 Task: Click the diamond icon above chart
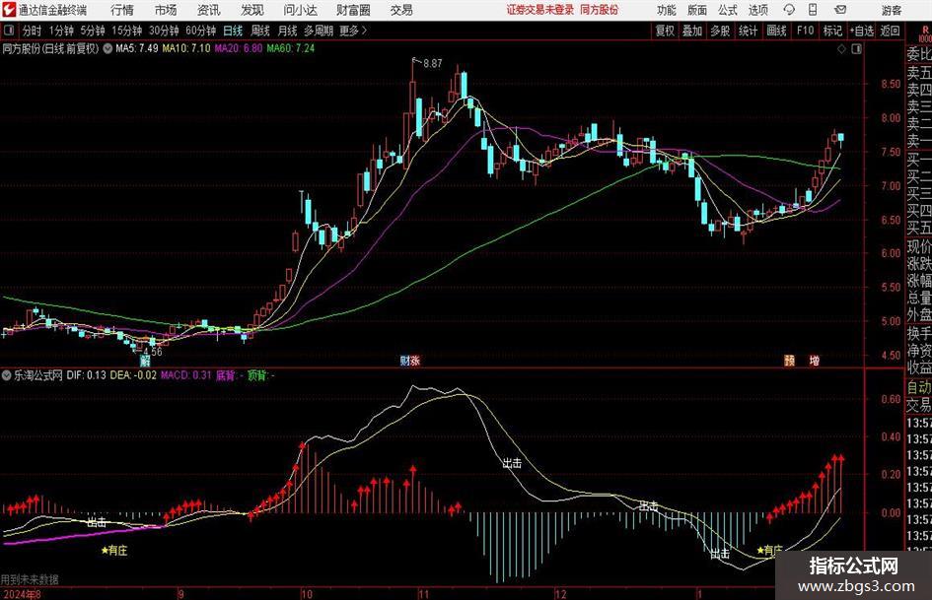(x=841, y=49)
